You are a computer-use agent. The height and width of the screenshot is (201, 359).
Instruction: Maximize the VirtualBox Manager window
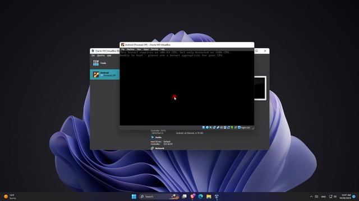pyautogui.click(x=257, y=51)
